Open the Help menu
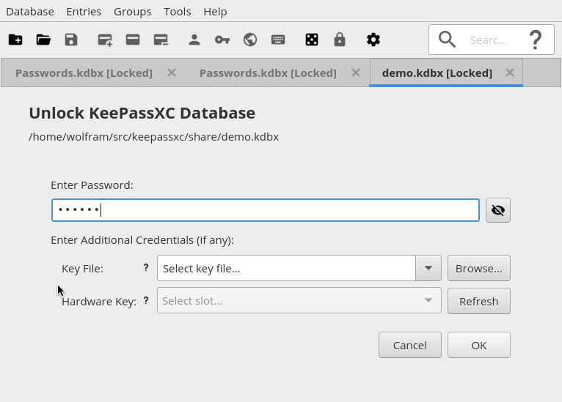Viewport: 562px width, 402px height. pyautogui.click(x=215, y=12)
